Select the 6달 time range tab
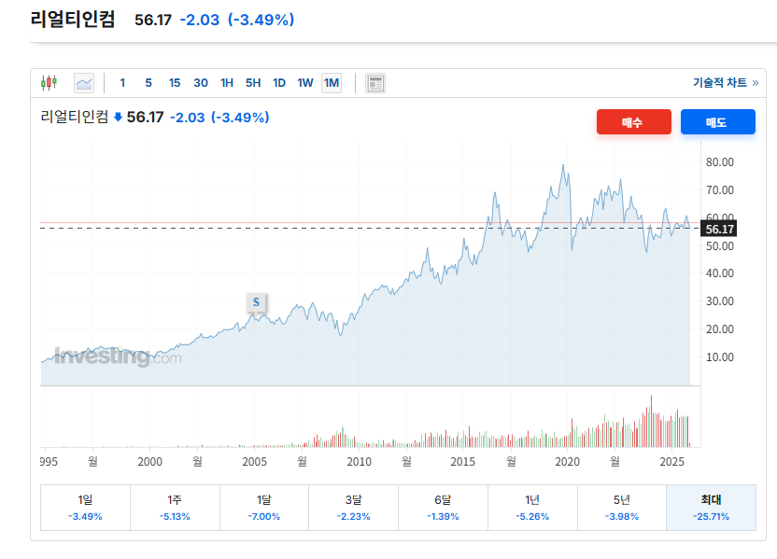 (x=443, y=507)
